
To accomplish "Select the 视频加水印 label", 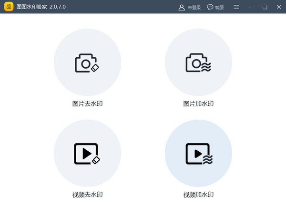I will click(x=198, y=194).
